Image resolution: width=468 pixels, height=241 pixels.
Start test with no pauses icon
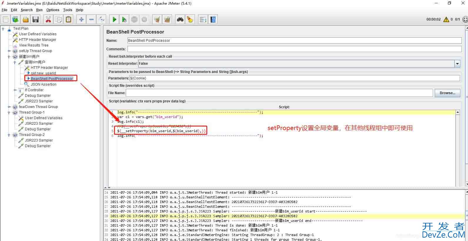pos(124,19)
